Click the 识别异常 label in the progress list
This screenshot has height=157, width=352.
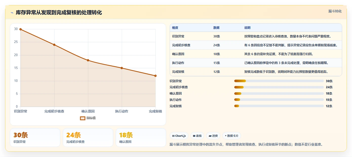176,81
